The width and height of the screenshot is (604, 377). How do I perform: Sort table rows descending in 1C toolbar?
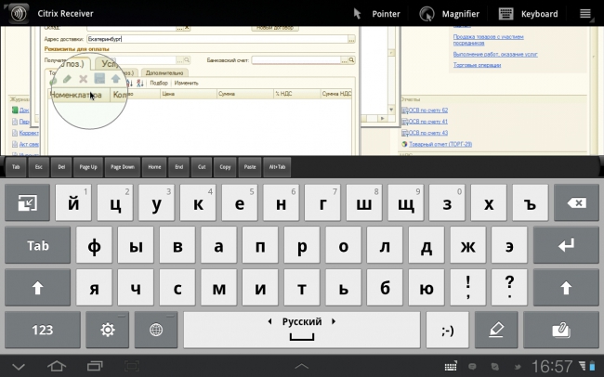click(140, 83)
